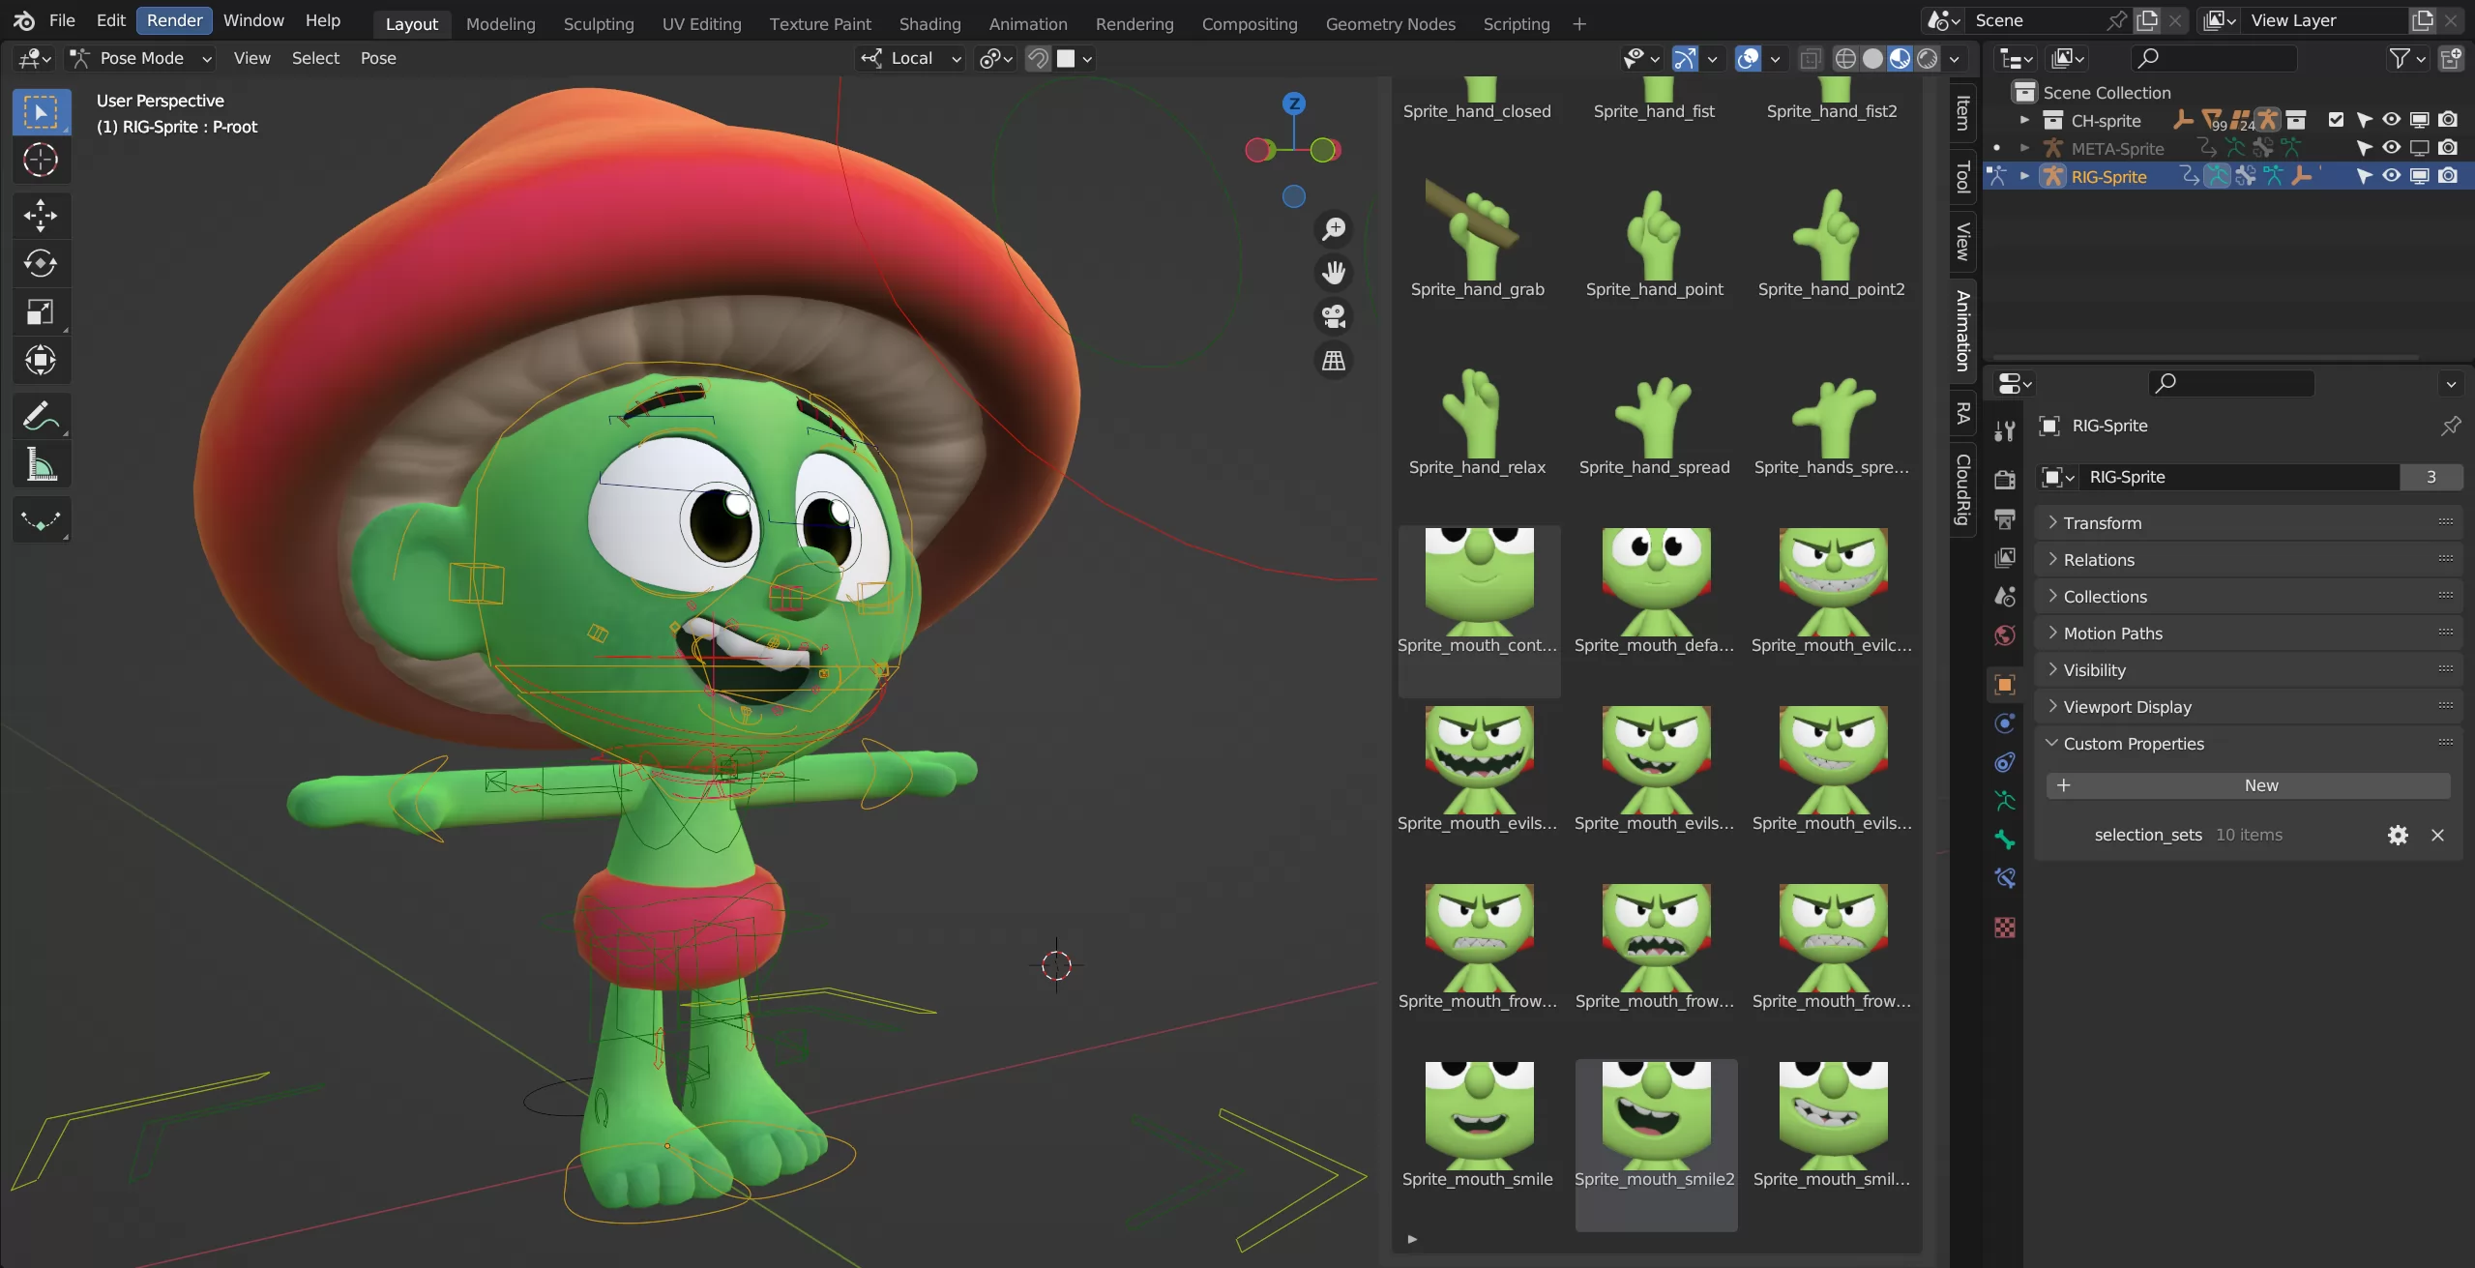Image resolution: width=2475 pixels, height=1268 pixels.
Task: Hide RIG-Sprite in viewport via eye icon
Action: pyautogui.click(x=2391, y=176)
